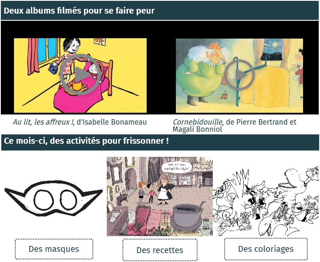Open the Des coloriages button
The width and height of the screenshot is (320, 262).
coord(266,249)
